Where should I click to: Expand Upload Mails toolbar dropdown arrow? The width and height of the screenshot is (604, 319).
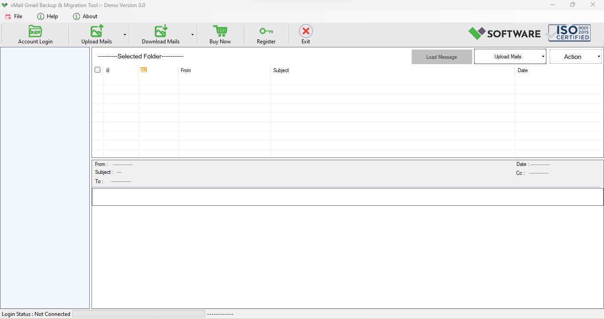pyautogui.click(x=125, y=35)
